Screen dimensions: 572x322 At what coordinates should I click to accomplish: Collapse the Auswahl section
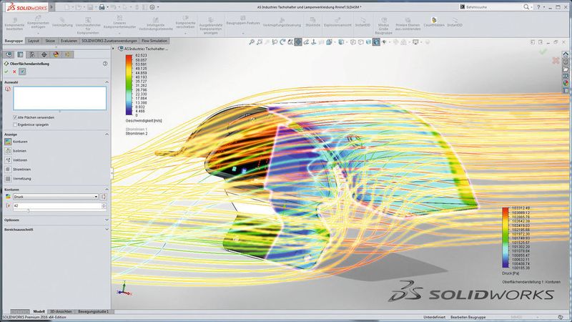(x=107, y=82)
